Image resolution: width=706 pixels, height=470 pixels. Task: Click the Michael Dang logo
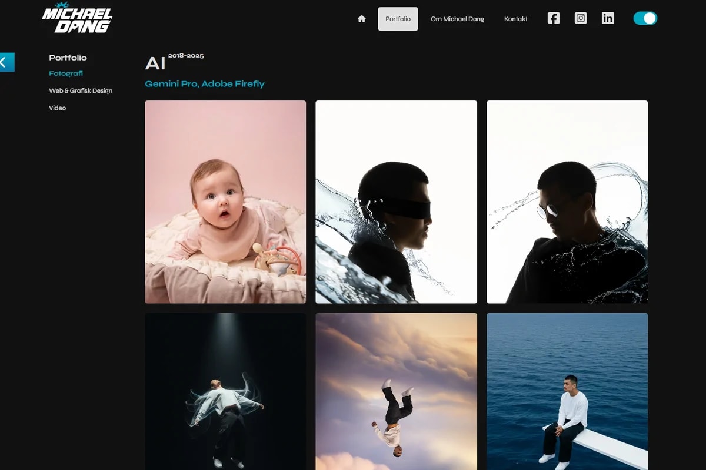pos(77,19)
